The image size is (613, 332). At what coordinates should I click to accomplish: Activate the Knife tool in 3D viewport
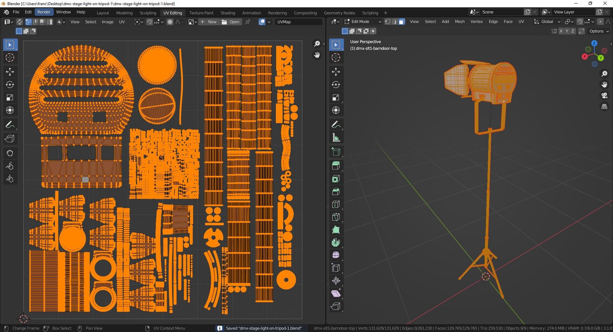click(x=336, y=217)
